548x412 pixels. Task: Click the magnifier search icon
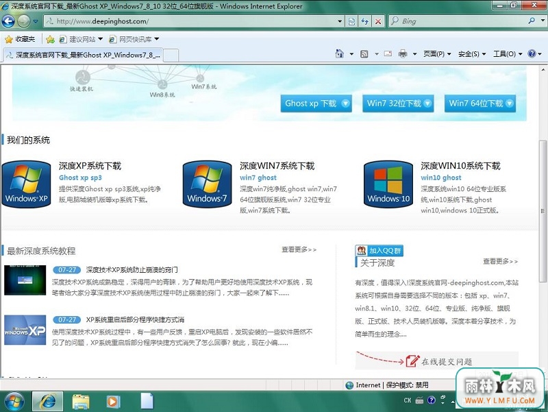click(x=532, y=21)
